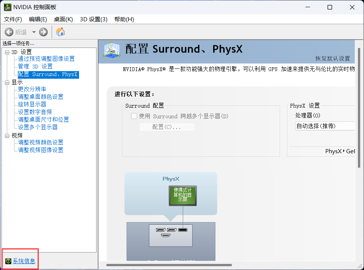Open the PhysX 处理器 dropdown 自动选择

click(x=325, y=126)
